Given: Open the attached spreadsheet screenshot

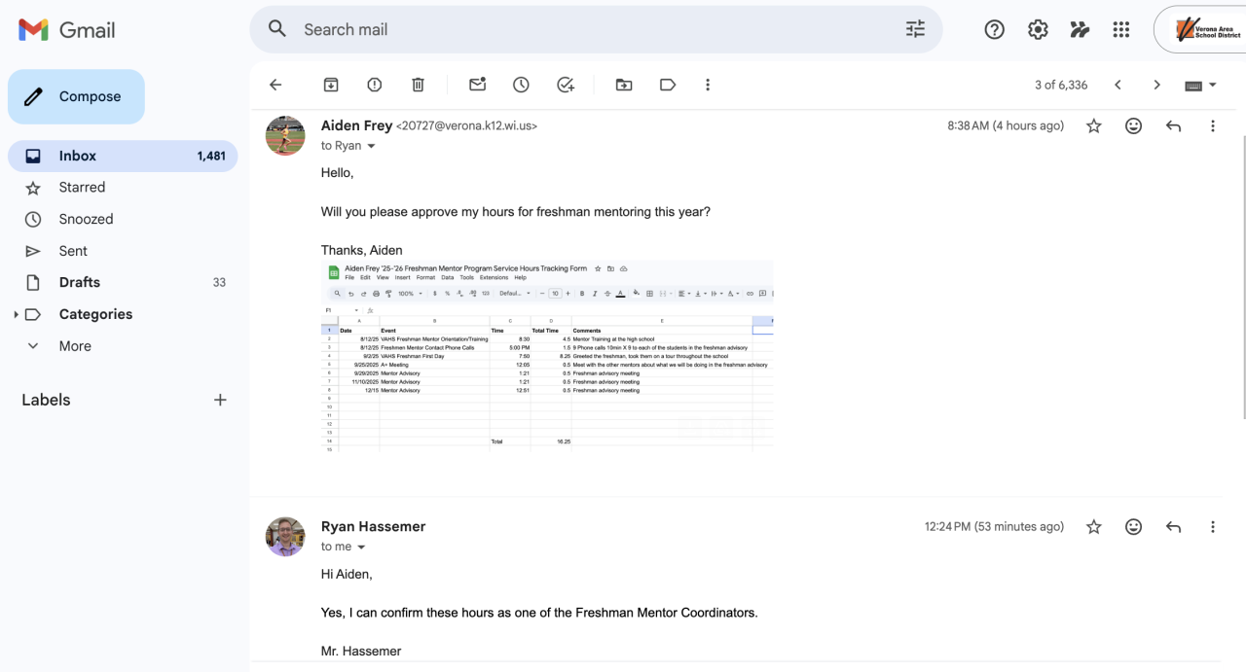Looking at the screenshot, I should [x=547, y=354].
